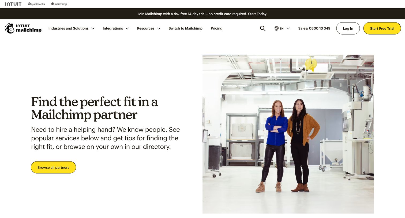Click the Sales: 0800 13 349 number

tap(314, 28)
